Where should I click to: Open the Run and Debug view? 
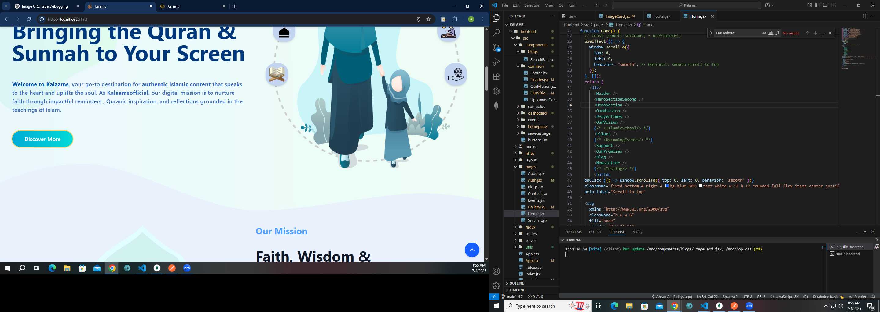[496, 62]
